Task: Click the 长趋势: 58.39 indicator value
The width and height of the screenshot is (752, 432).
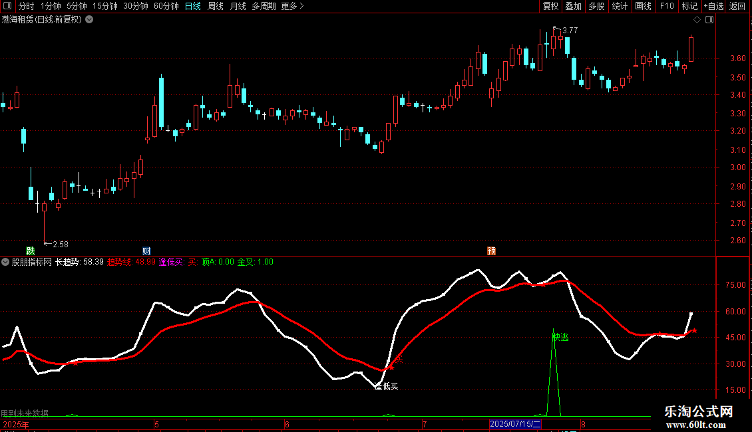Action: pos(79,262)
